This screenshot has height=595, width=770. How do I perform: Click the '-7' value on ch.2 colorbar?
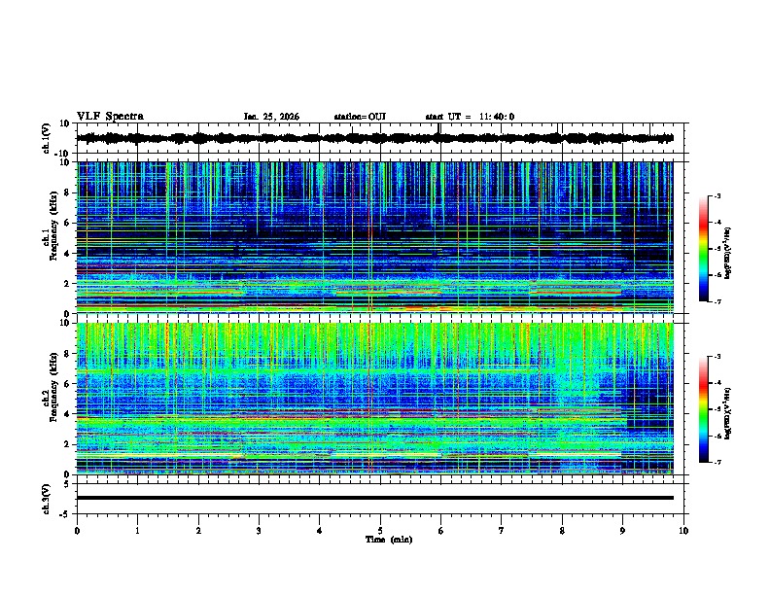(717, 462)
